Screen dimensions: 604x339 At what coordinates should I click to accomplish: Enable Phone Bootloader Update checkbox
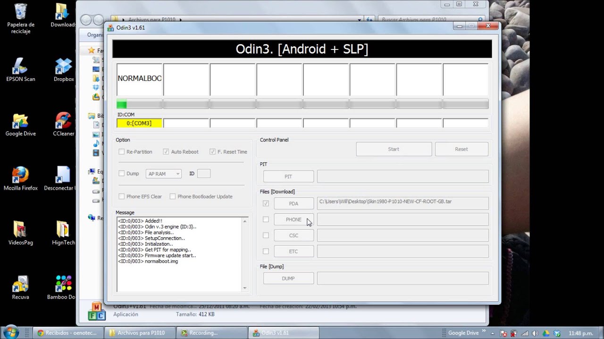pos(172,196)
